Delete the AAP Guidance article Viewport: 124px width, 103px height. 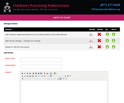pos(99,34)
